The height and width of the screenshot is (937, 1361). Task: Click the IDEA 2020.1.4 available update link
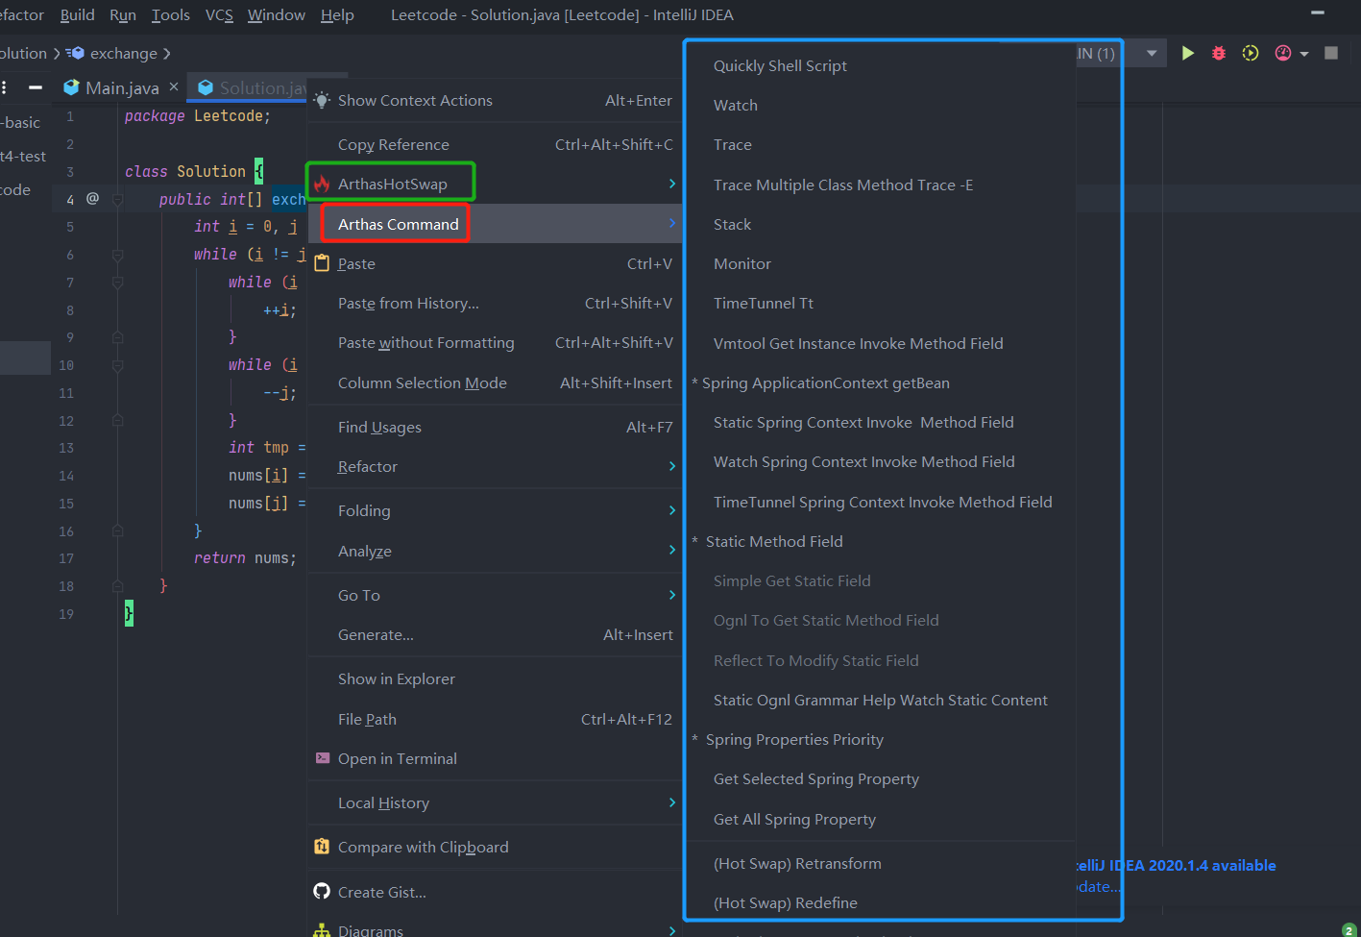[x=1176, y=865]
